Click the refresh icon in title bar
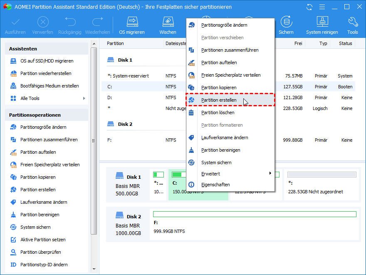 click(309, 7)
